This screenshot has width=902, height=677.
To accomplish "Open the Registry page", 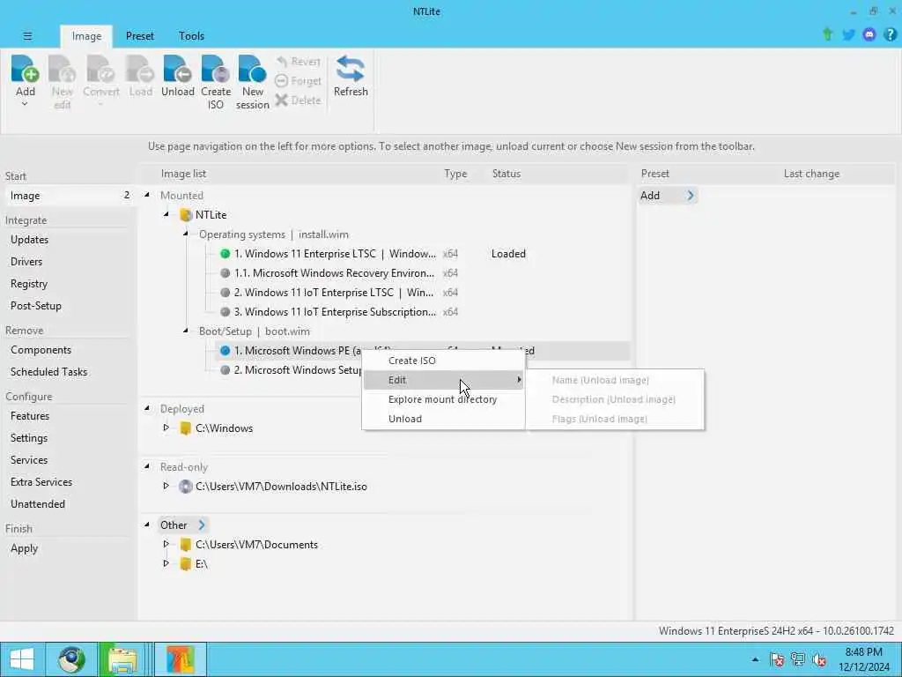I will click(29, 284).
